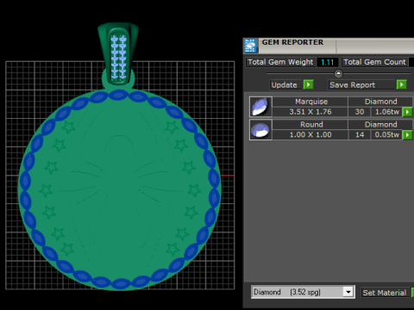This screenshot has width=414, height=310.
Task: Click the slider handle under Total Gem Weight
Action: [x=338, y=74]
